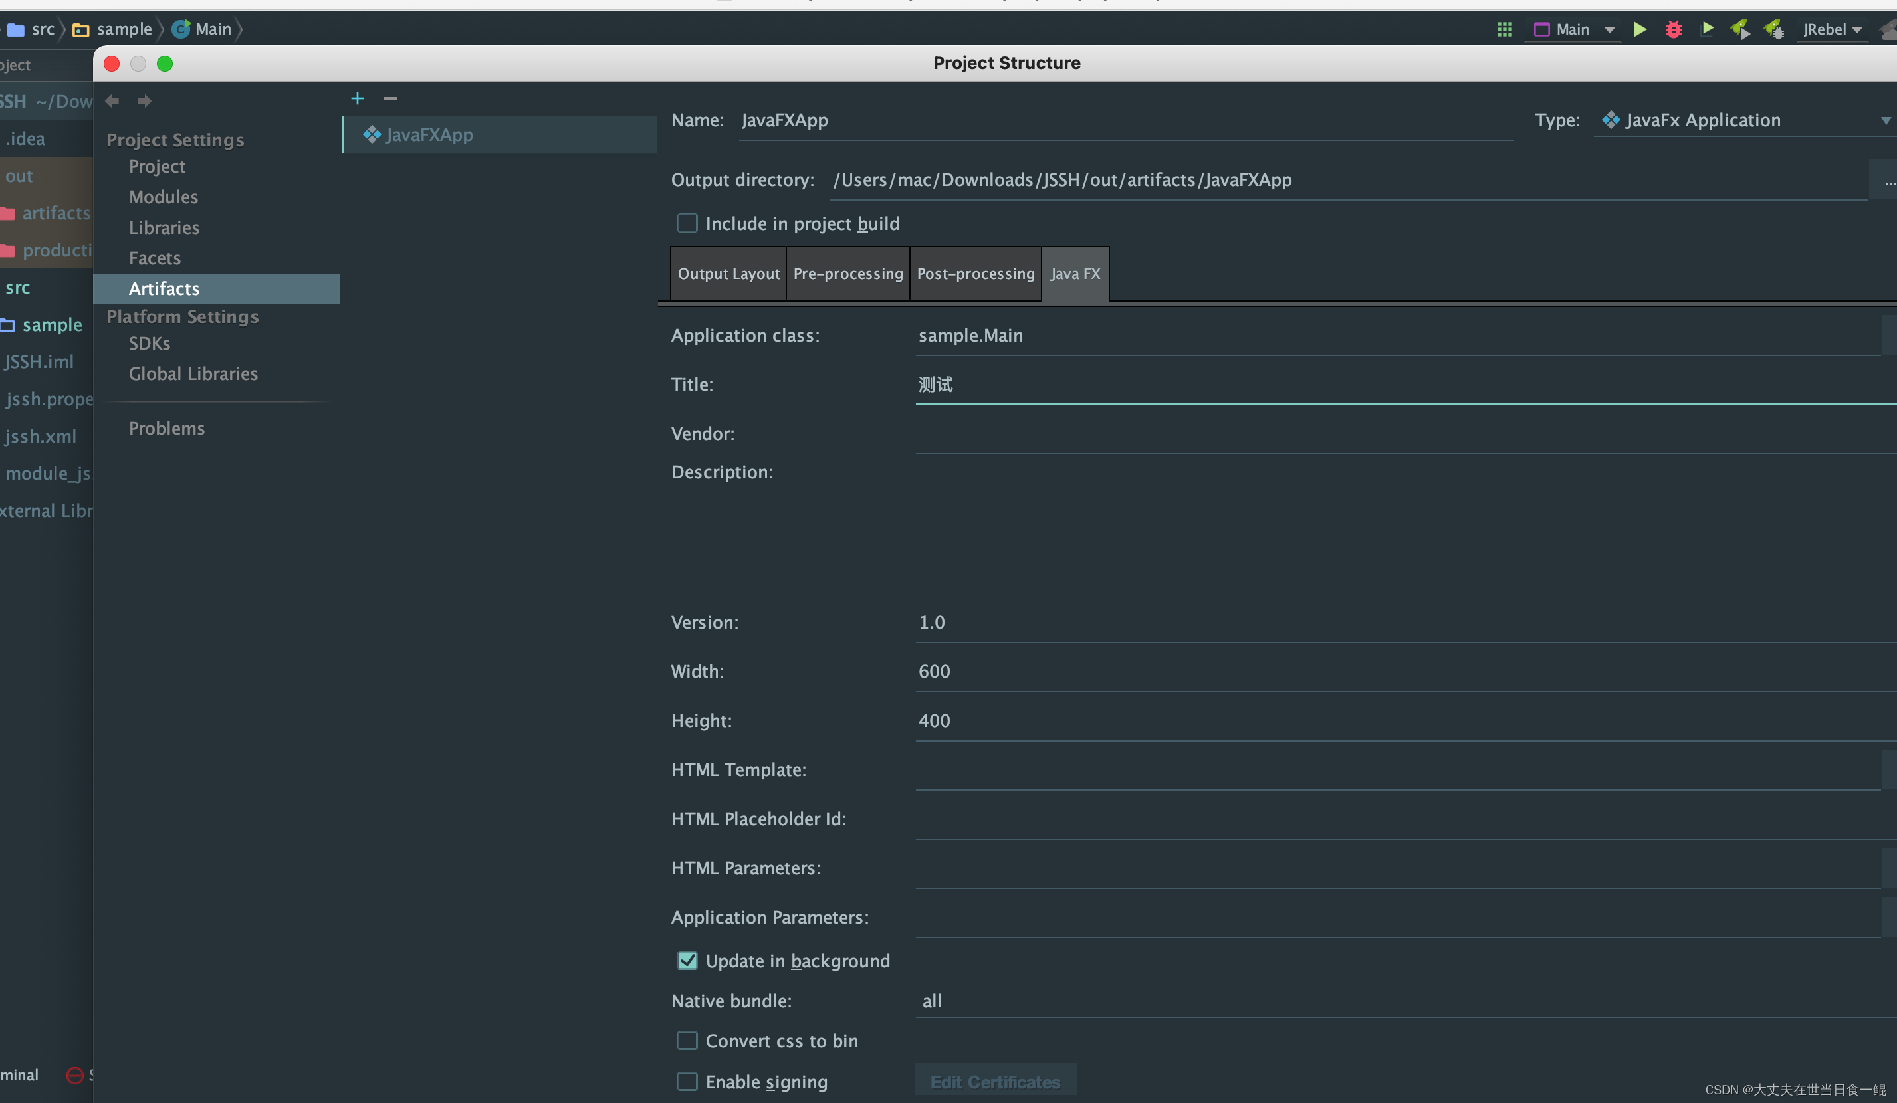Screen dimensions: 1897x1103
Task: Select the .idea folder in project tree
Action: (26, 139)
